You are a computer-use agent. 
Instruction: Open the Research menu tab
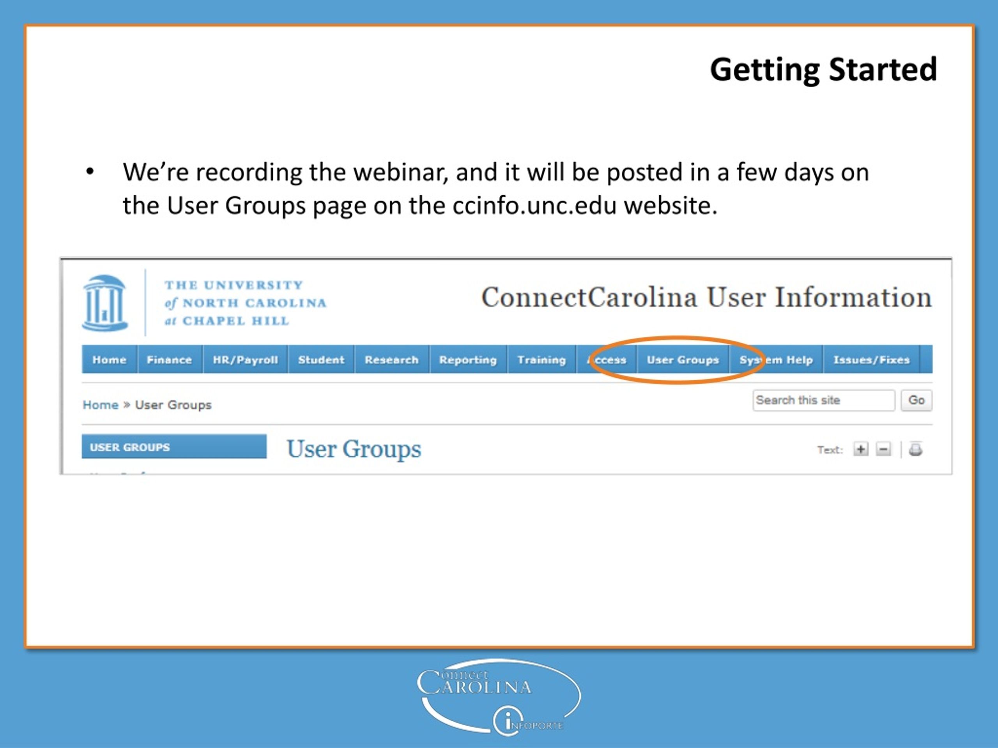pos(392,359)
